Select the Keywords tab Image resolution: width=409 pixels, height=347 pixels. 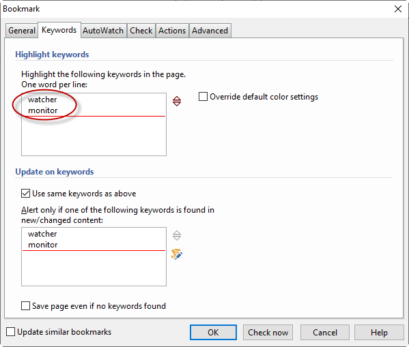[59, 30]
